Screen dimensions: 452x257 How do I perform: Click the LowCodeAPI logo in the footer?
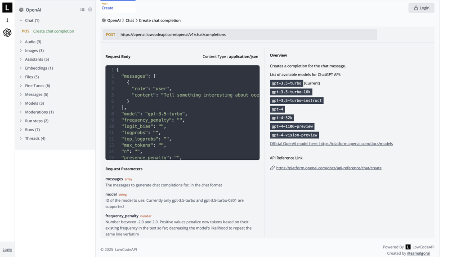[408, 247]
